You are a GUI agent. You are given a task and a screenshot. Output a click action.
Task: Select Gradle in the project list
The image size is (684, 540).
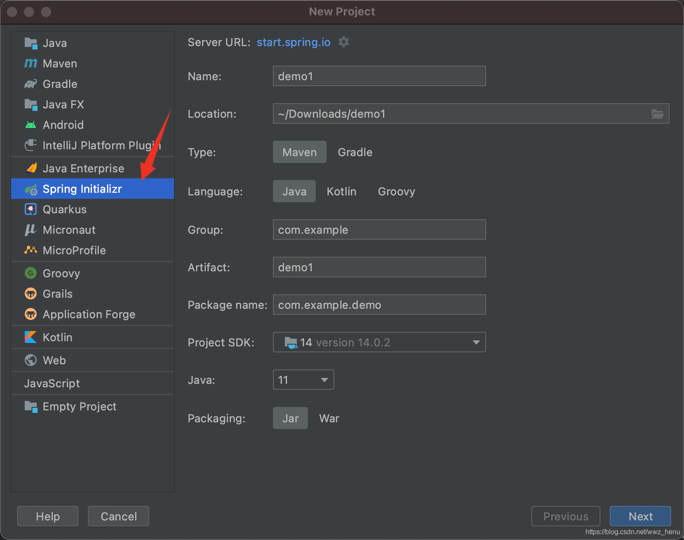(x=93, y=84)
